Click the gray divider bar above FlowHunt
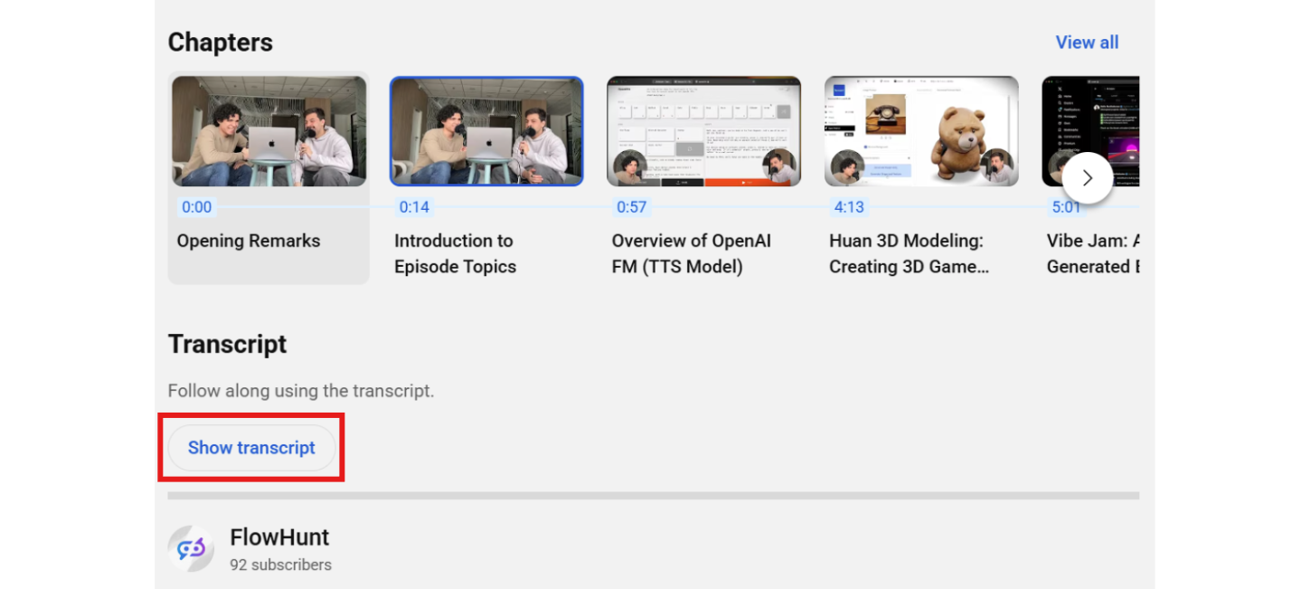 pos(655,495)
